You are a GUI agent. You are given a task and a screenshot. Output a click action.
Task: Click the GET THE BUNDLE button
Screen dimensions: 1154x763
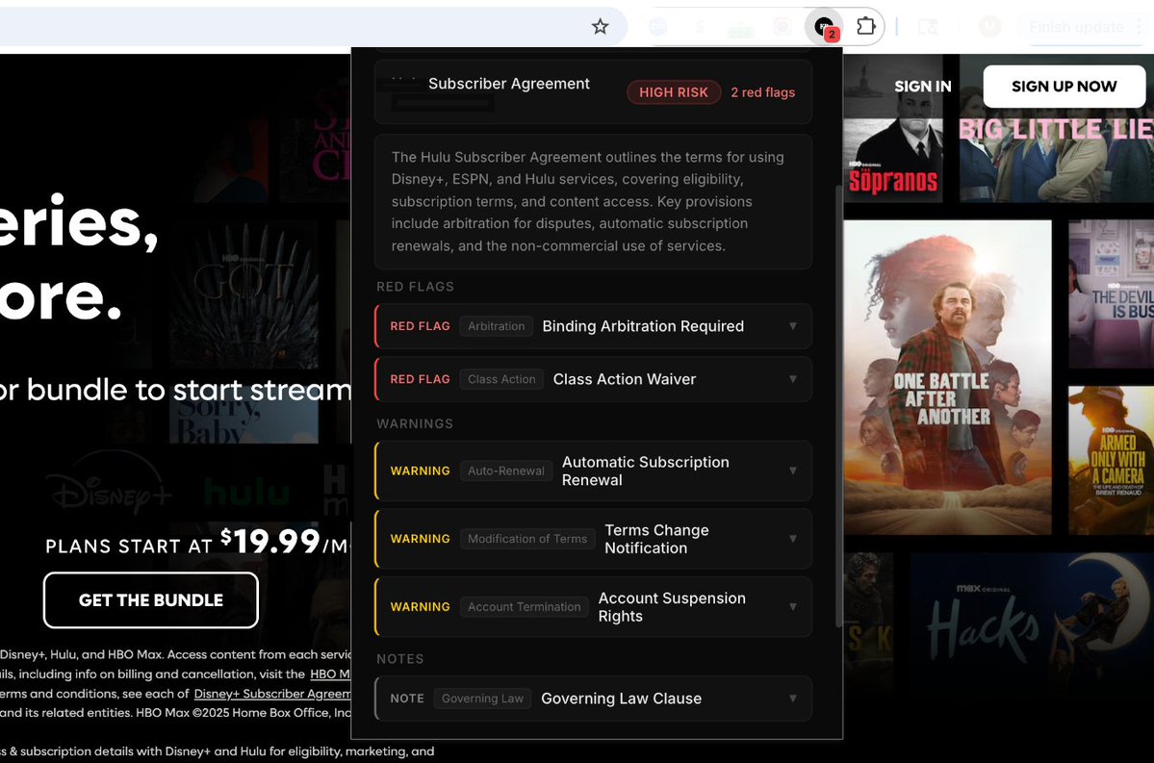[x=151, y=600]
